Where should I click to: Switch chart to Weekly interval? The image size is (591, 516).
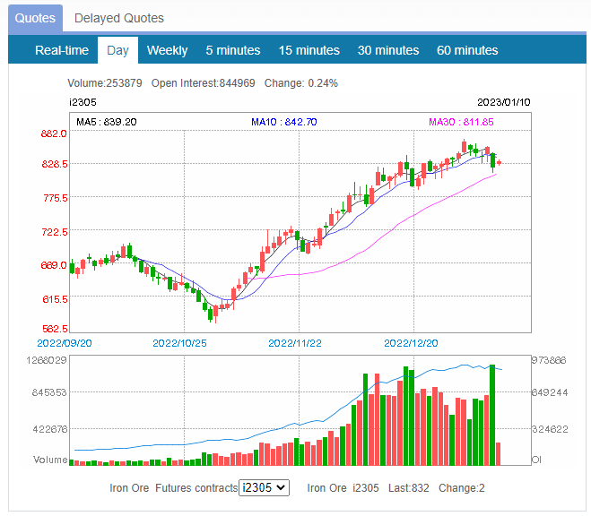click(167, 50)
